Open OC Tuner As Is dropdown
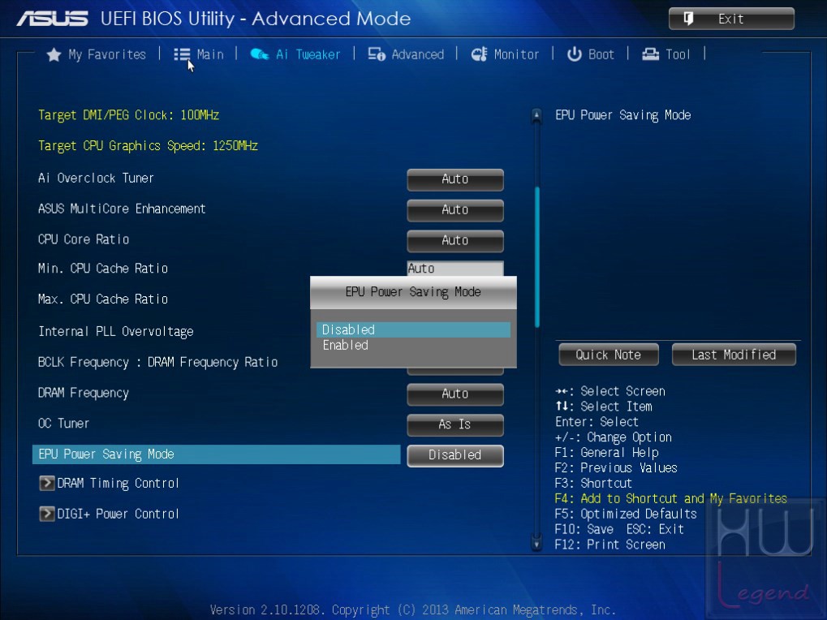Image resolution: width=827 pixels, height=620 pixels. tap(455, 424)
